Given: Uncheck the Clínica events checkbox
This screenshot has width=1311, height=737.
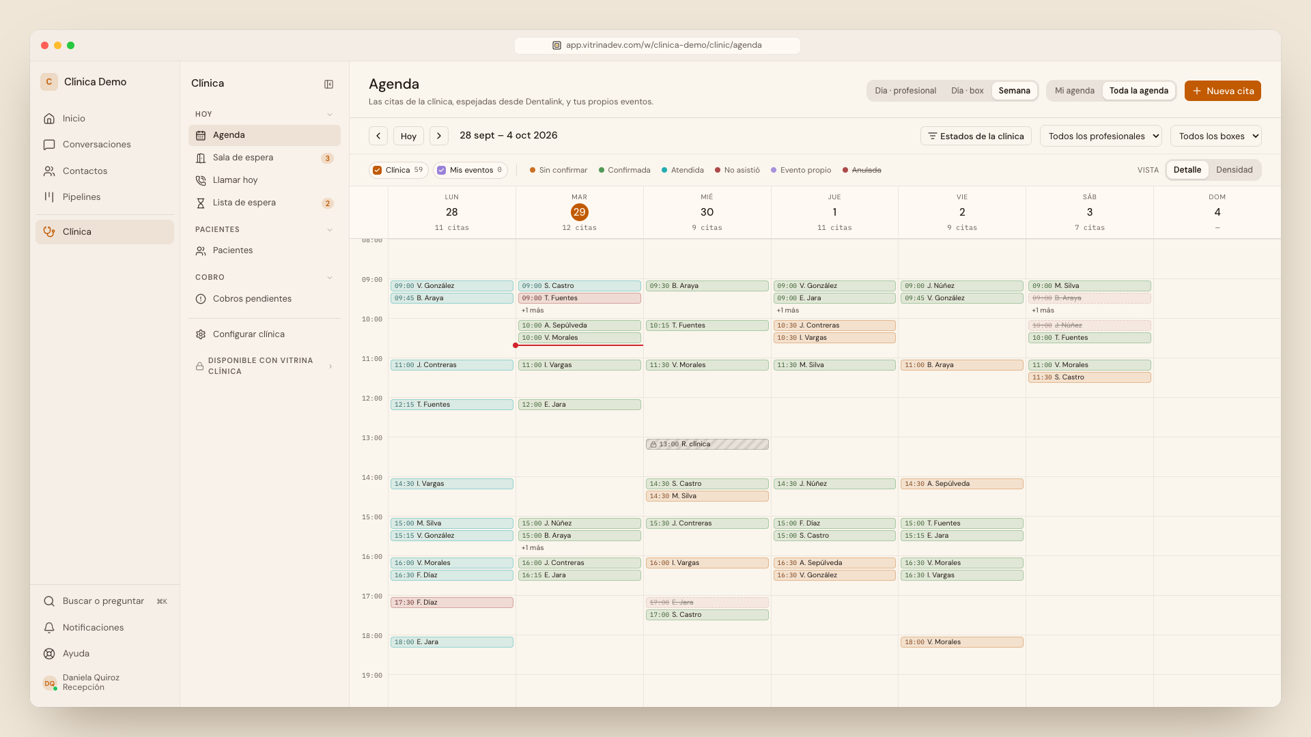Looking at the screenshot, I should point(378,171).
